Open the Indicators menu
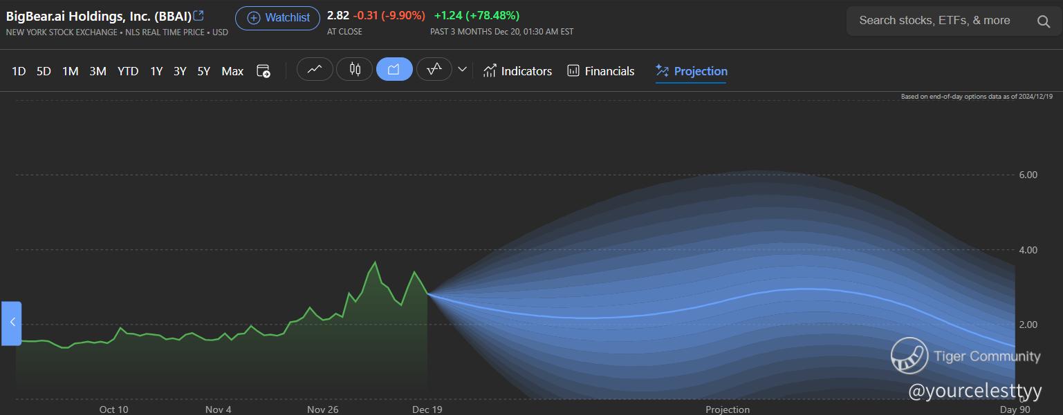The width and height of the screenshot is (1063, 415). pos(517,70)
